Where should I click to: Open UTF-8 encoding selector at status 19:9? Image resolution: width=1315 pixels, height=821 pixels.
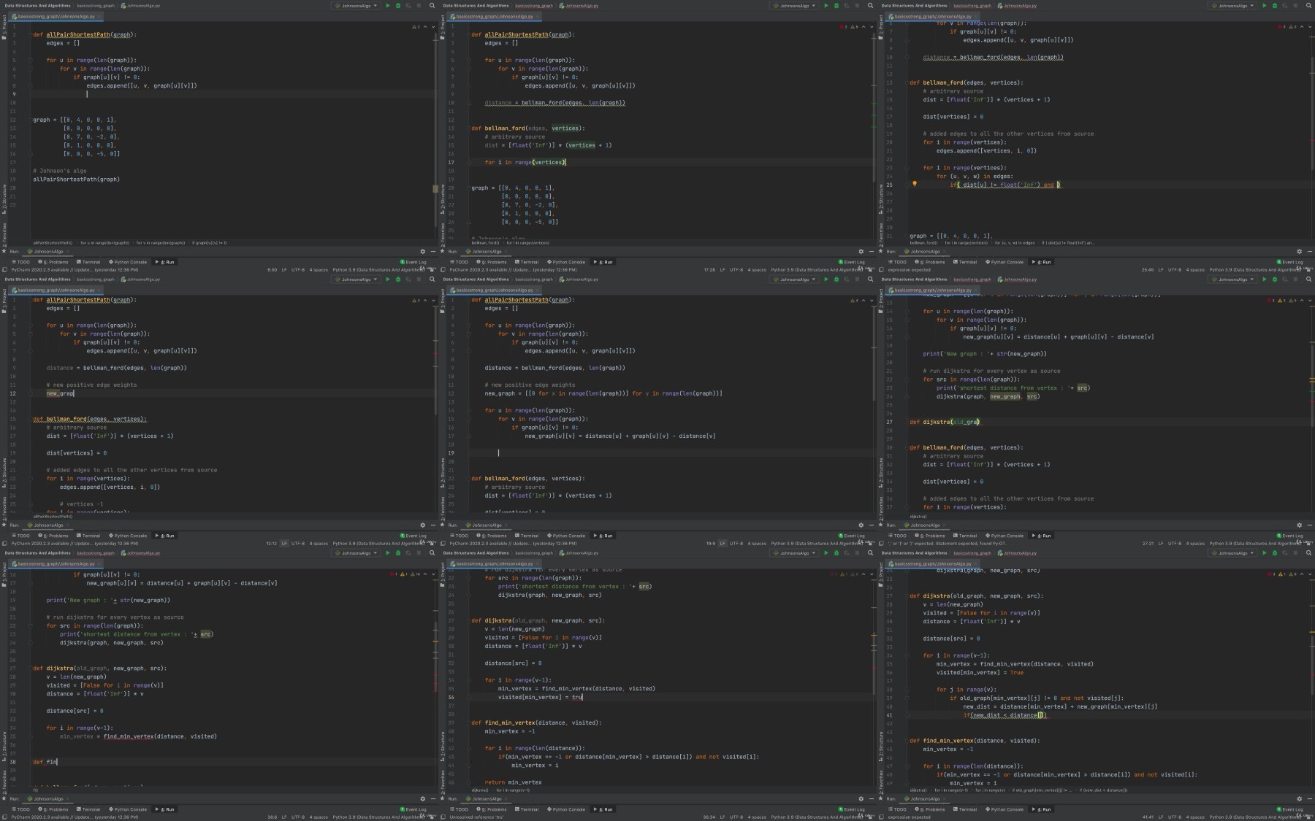click(x=736, y=543)
